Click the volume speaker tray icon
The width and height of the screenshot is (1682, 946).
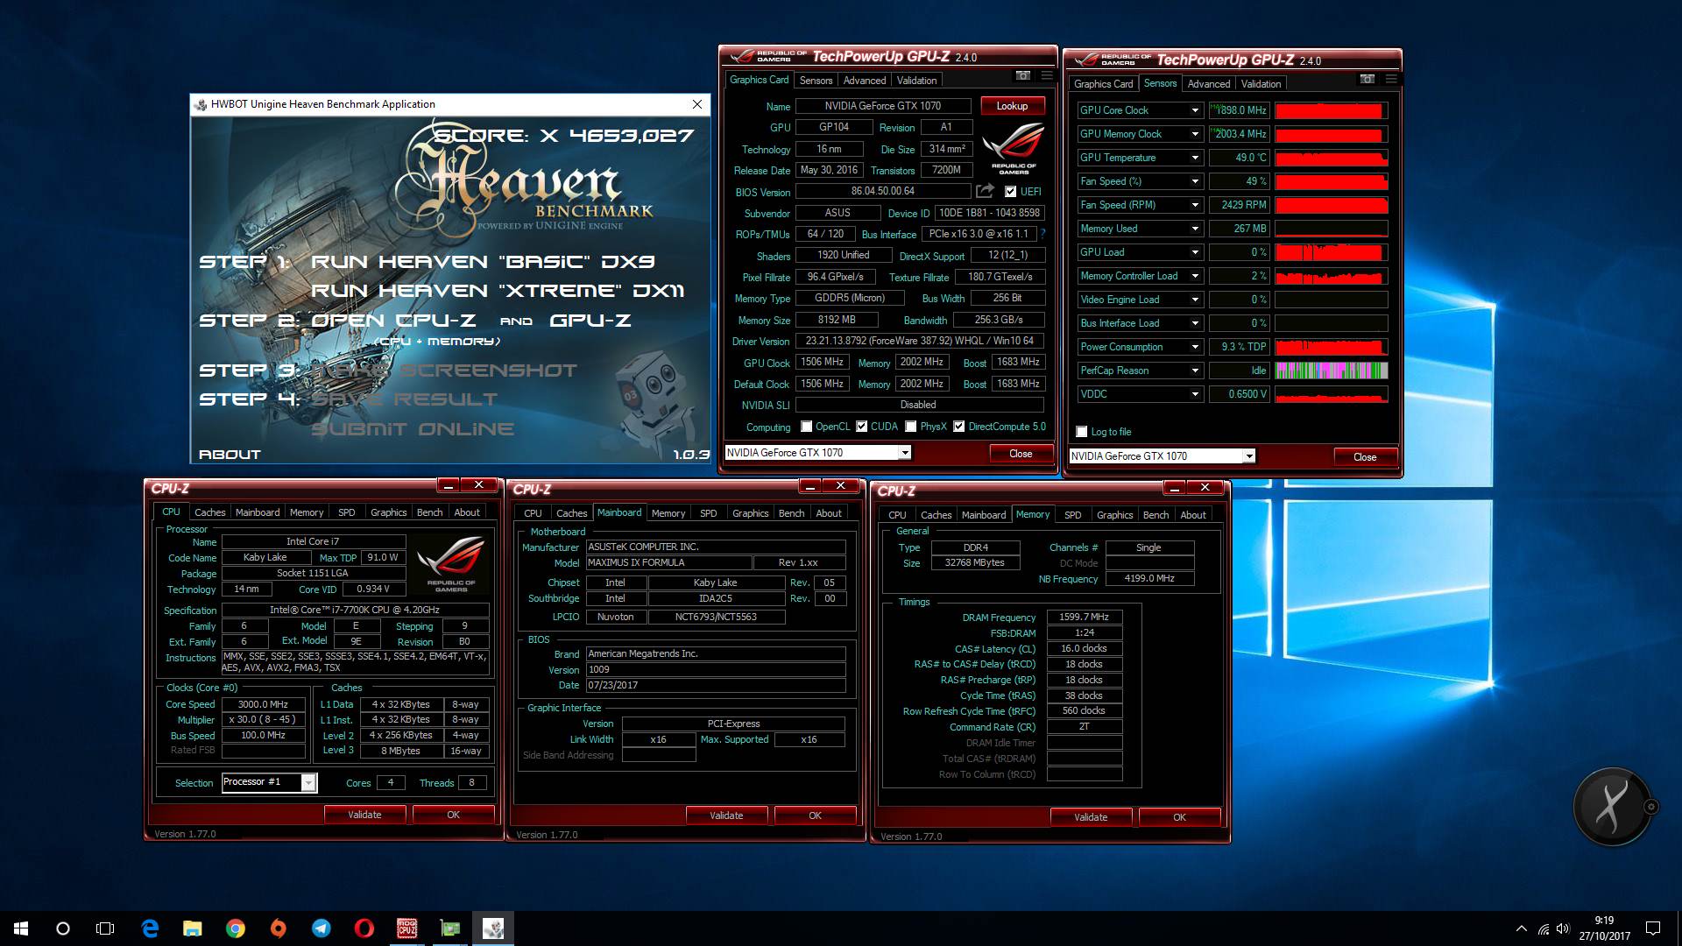point(1564,928)
